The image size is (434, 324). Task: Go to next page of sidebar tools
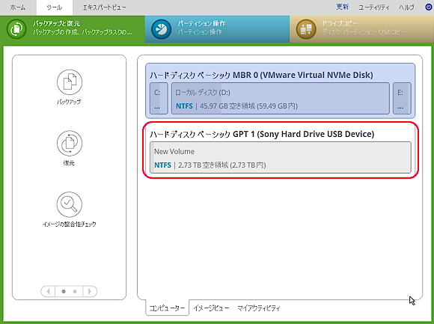pos(90,291)
